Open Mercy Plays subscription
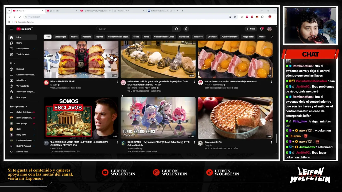Image resolution: width=342 pixels, height=192 pixels. (22, 123)
